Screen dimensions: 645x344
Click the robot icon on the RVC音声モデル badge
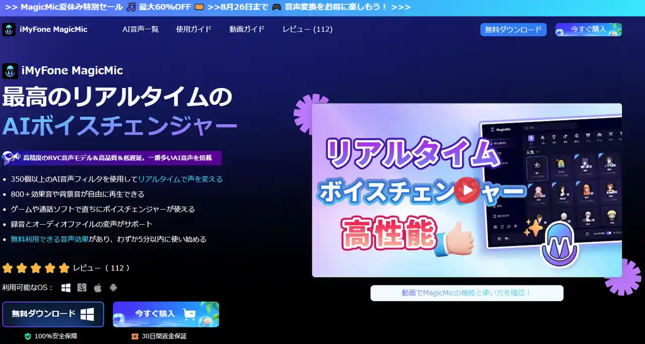click(11, 158)
